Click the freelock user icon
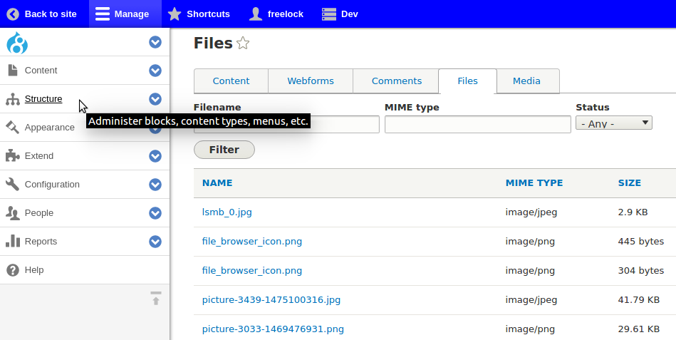This screenshot has height=340, width=676. coord(256,14)
